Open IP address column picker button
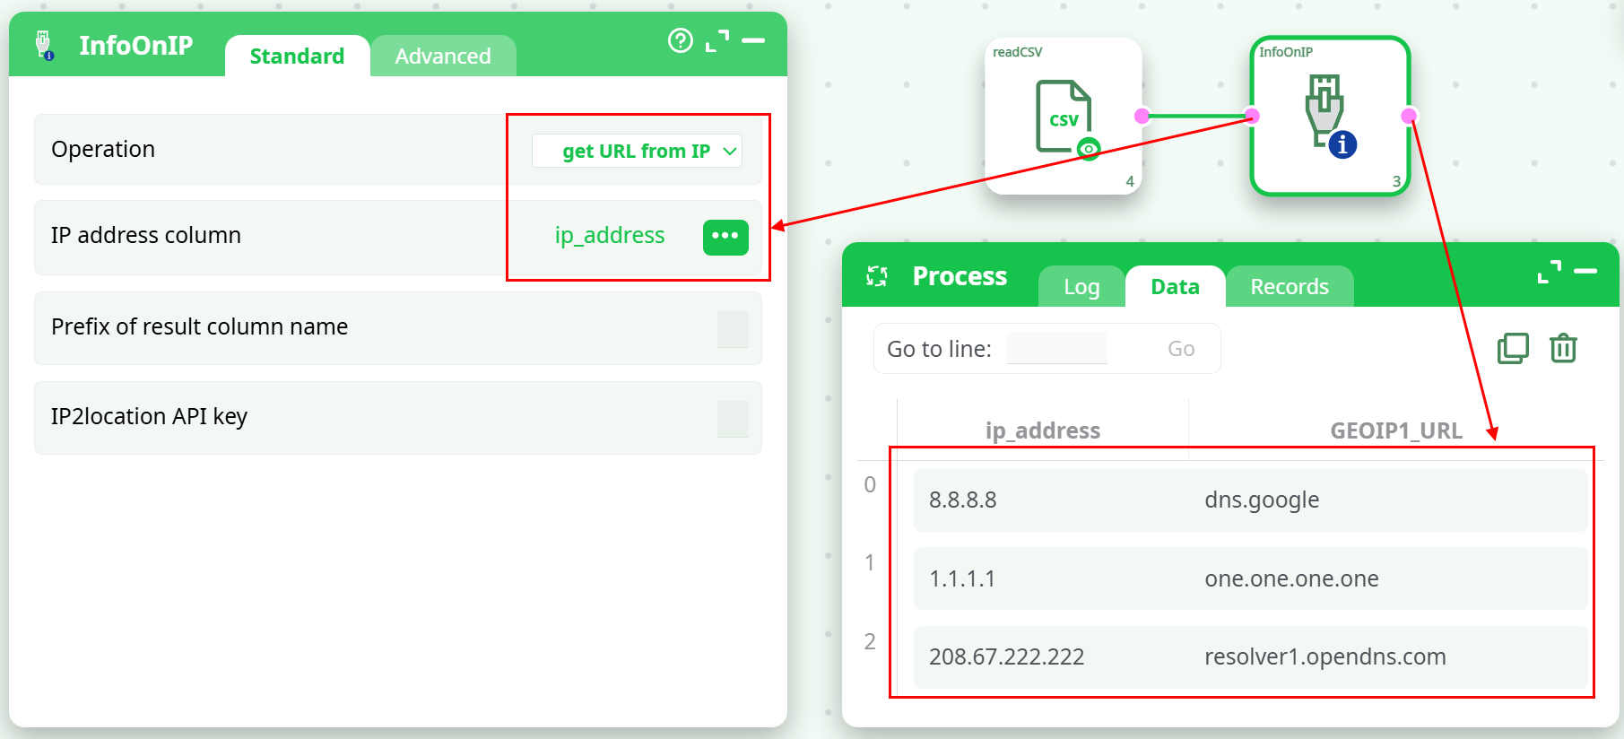 [725, 237]
